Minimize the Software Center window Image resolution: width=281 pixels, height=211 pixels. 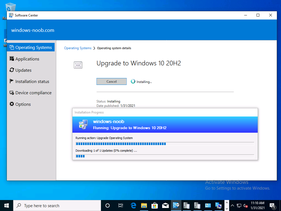246,15
